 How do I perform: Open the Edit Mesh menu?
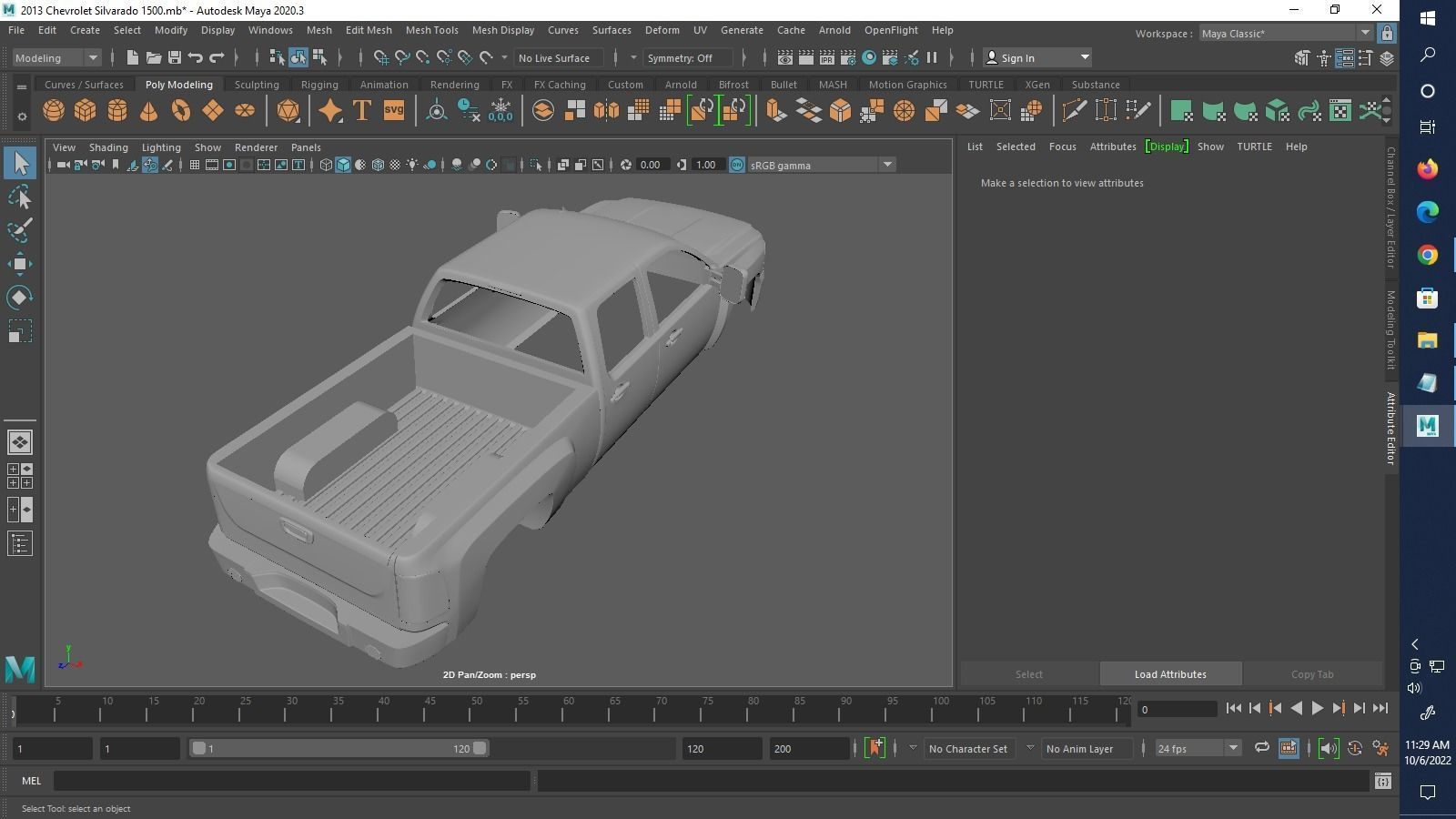pos(369,30)
